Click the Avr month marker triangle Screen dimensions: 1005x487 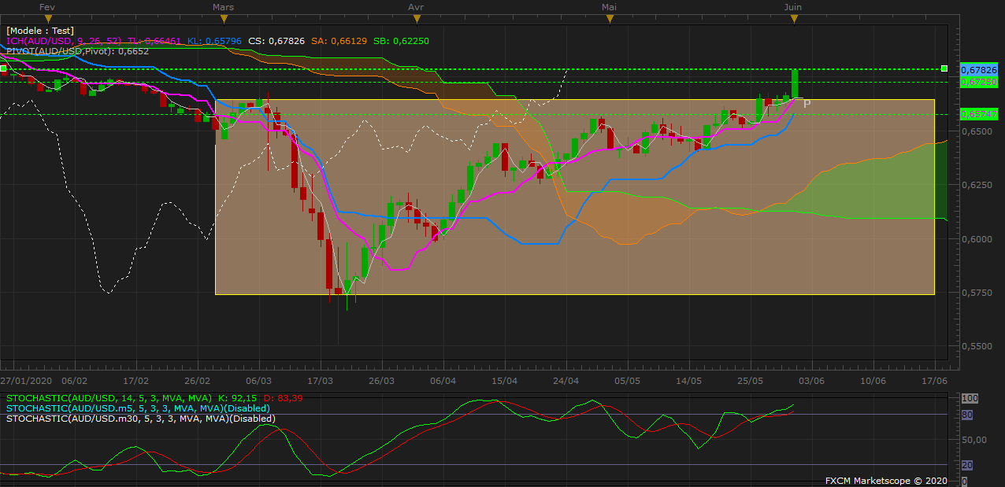coord(416,17)
